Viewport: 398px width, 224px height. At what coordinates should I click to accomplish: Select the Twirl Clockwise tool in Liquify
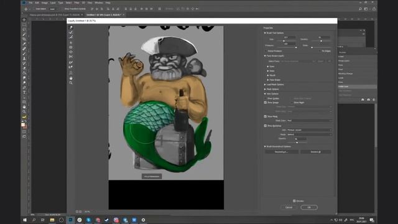[x=71, y=42]
